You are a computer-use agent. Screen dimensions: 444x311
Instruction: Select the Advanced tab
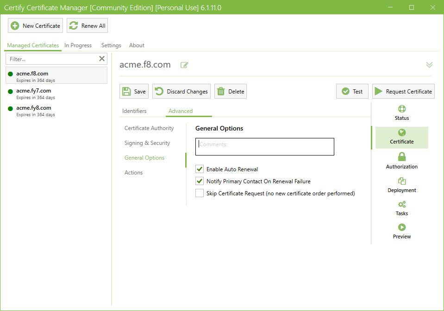coord(181,111)
